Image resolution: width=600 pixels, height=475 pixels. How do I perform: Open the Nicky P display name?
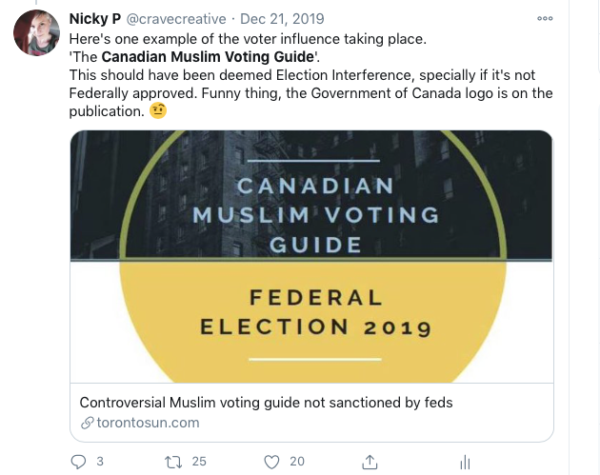95,19
